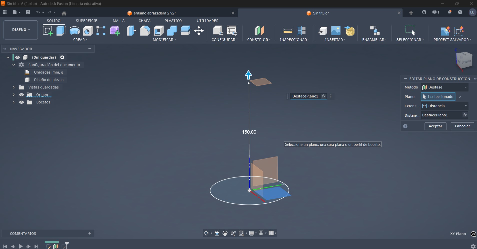
Task: Collapse Configuración del documento
Action: (14, 65)
